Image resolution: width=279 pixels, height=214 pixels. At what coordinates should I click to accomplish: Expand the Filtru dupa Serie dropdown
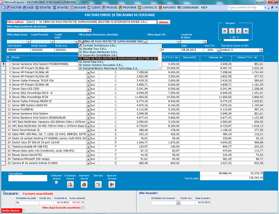(x=29, y=42)
